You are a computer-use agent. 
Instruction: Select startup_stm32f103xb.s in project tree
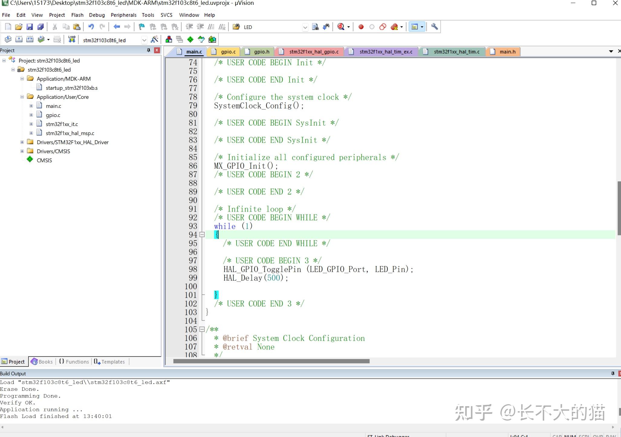click(x=71, y=88)
